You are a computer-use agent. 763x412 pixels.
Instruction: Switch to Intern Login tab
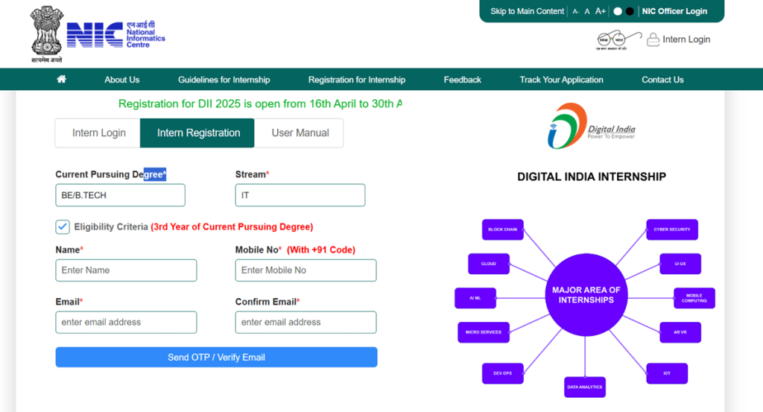pos(98,133)
